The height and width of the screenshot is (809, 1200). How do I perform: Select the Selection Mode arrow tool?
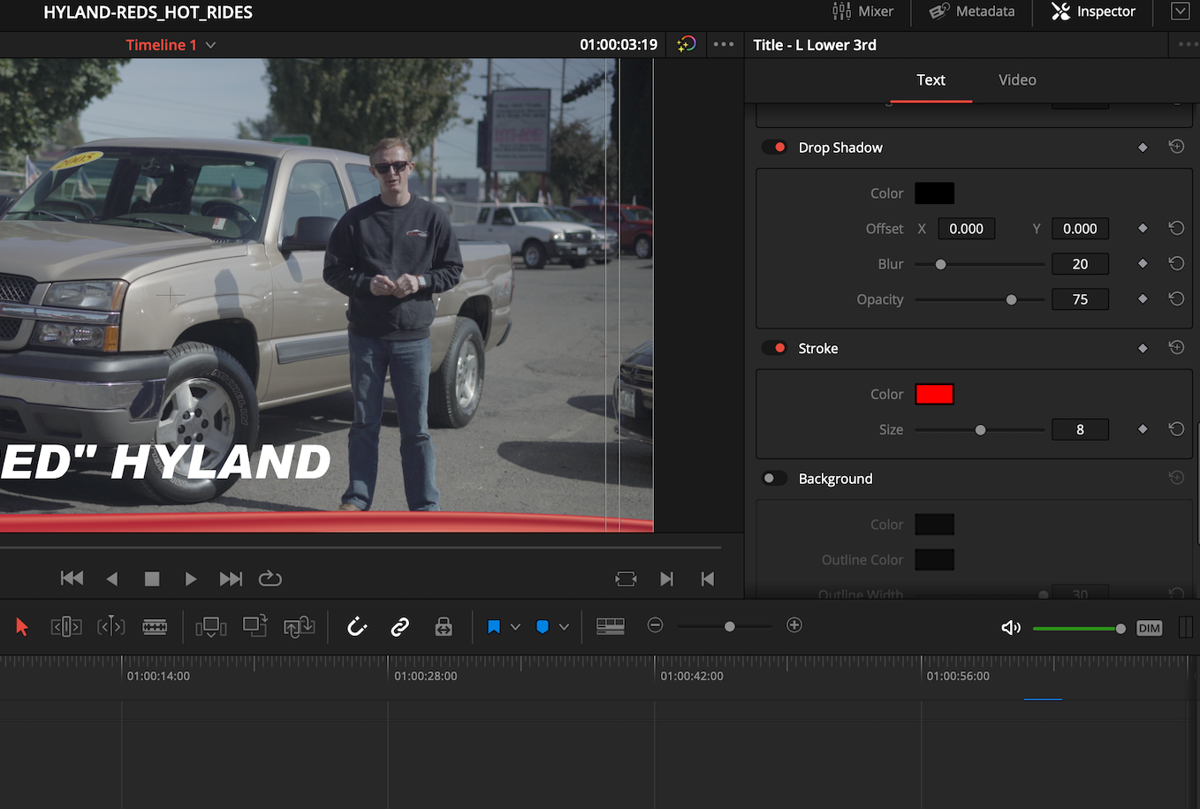click(22, 627)
